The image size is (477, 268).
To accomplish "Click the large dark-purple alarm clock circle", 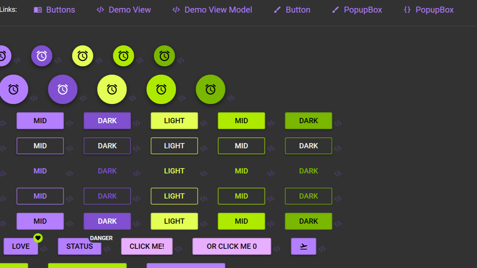I will [x=63, y=89].
